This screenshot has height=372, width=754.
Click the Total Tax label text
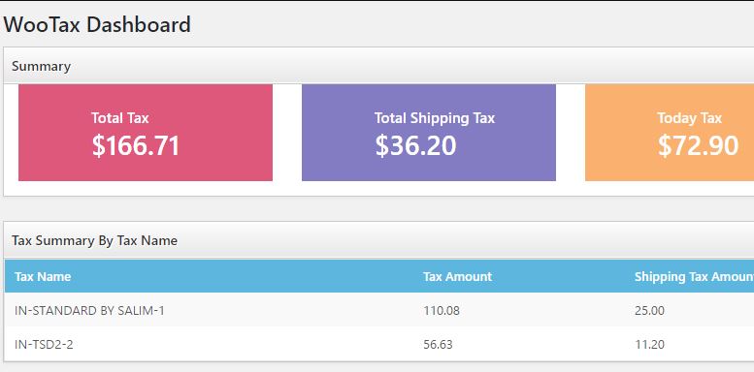click(120, 117)
